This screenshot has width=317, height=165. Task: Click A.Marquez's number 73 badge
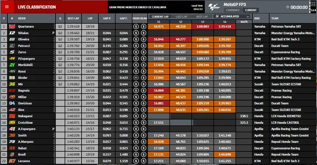tap(12, 142)
